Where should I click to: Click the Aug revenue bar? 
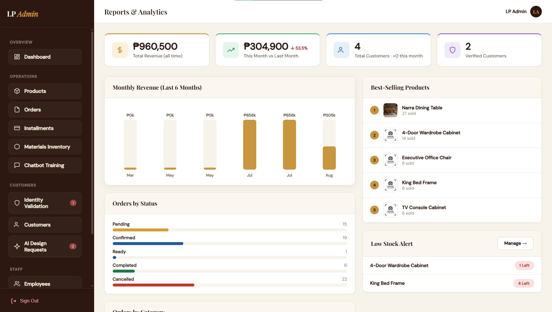click(x=329, y=158)
